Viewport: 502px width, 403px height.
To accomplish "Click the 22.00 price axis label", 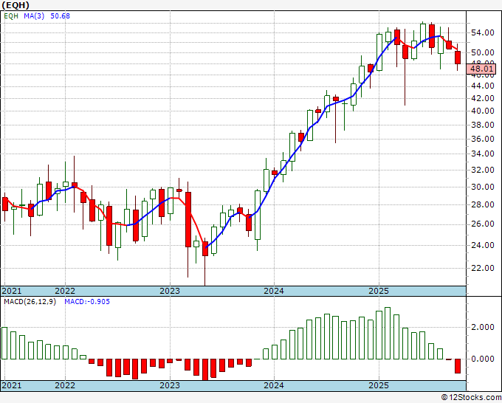I will 483,268.
